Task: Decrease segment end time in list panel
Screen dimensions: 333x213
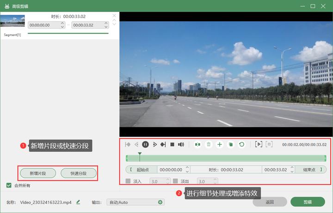Action: (x=106, y=27)
